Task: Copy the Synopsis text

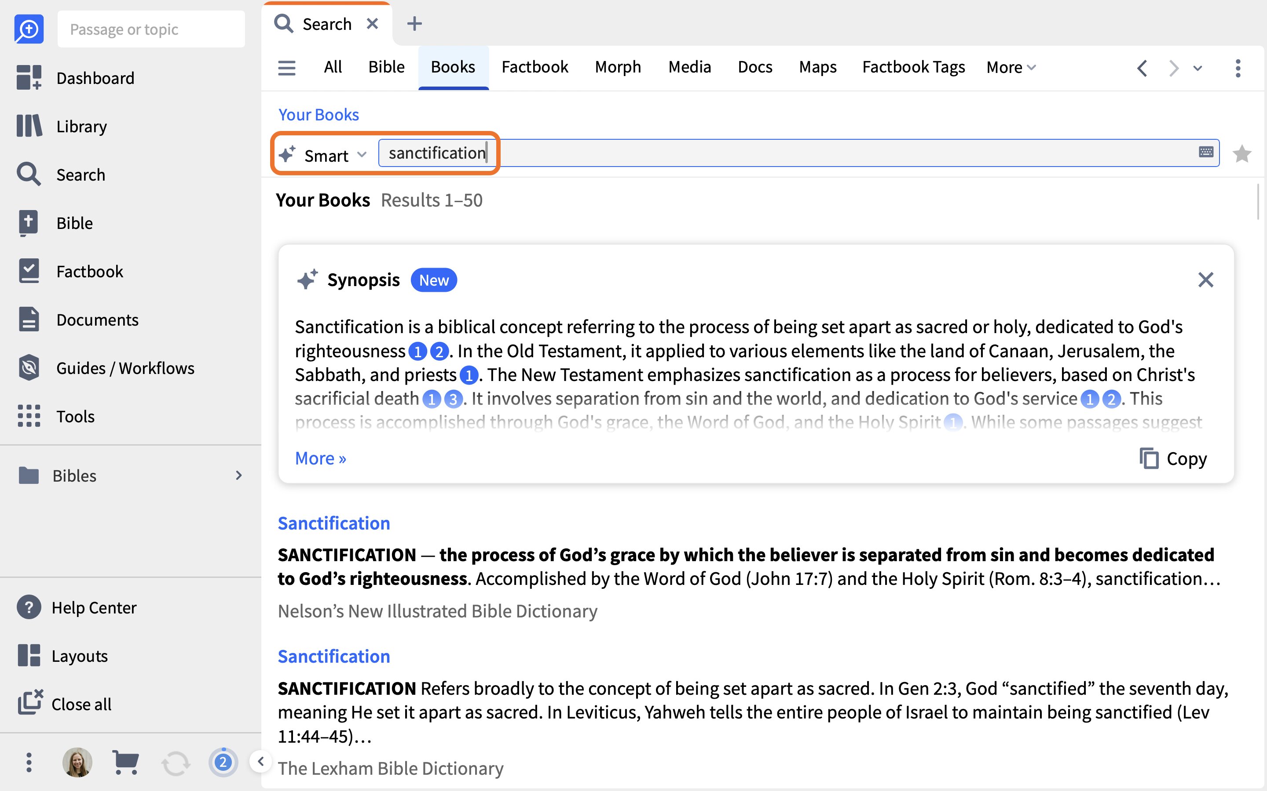Action: (x=1173, y=458)
